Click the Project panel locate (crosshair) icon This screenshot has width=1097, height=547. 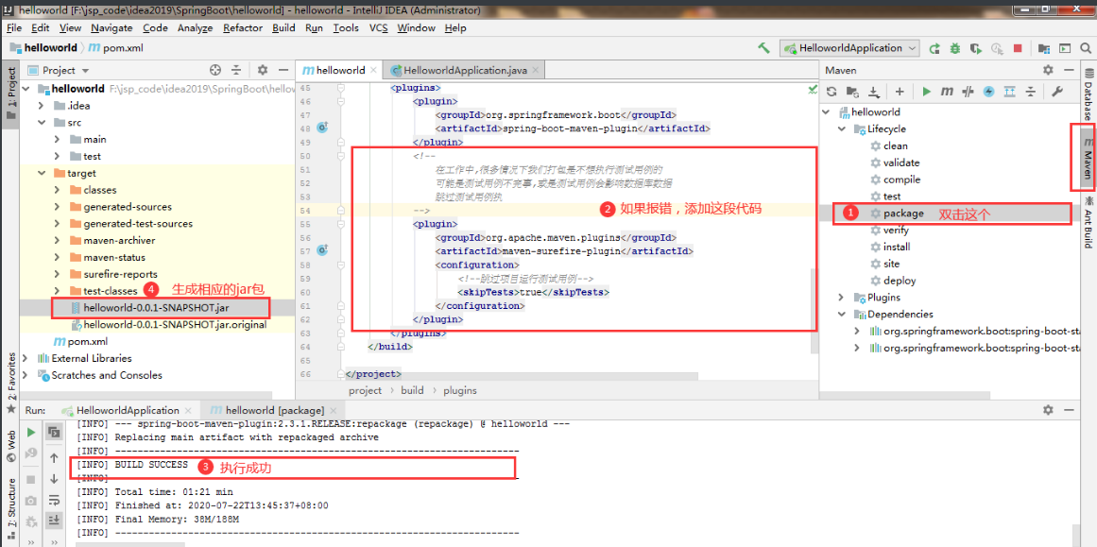(215, 70)
